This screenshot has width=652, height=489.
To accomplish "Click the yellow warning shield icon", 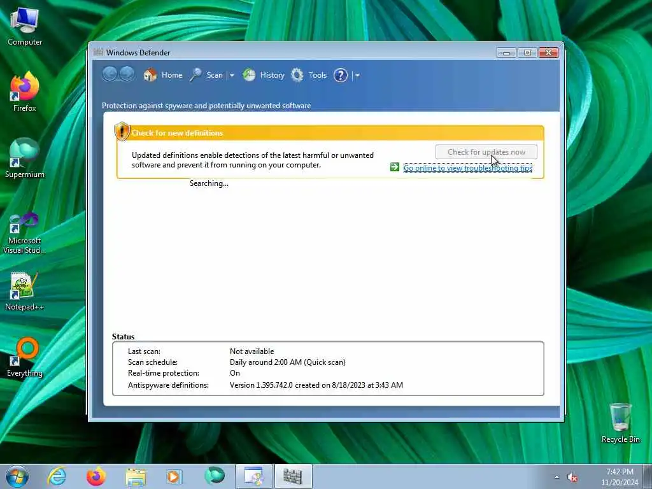I will tap(122, 131).
